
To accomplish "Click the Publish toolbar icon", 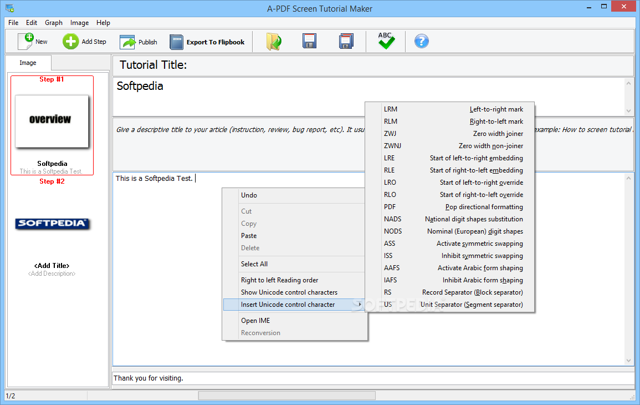I will click(x=127, y=42).
